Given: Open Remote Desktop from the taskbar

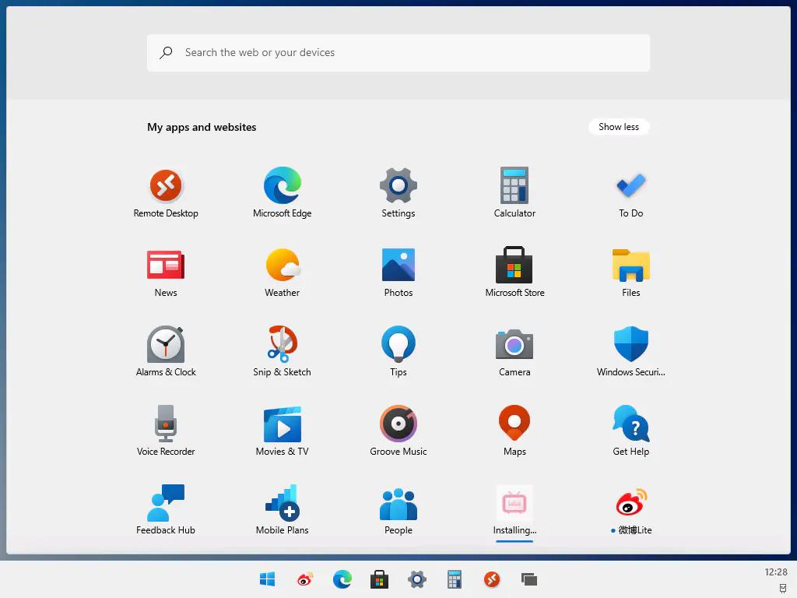Looking at the screenshot, I should coord(492,579).
